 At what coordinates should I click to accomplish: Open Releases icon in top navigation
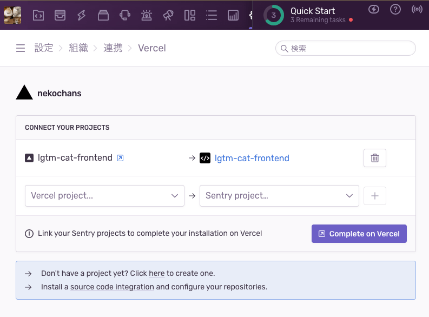103,15
